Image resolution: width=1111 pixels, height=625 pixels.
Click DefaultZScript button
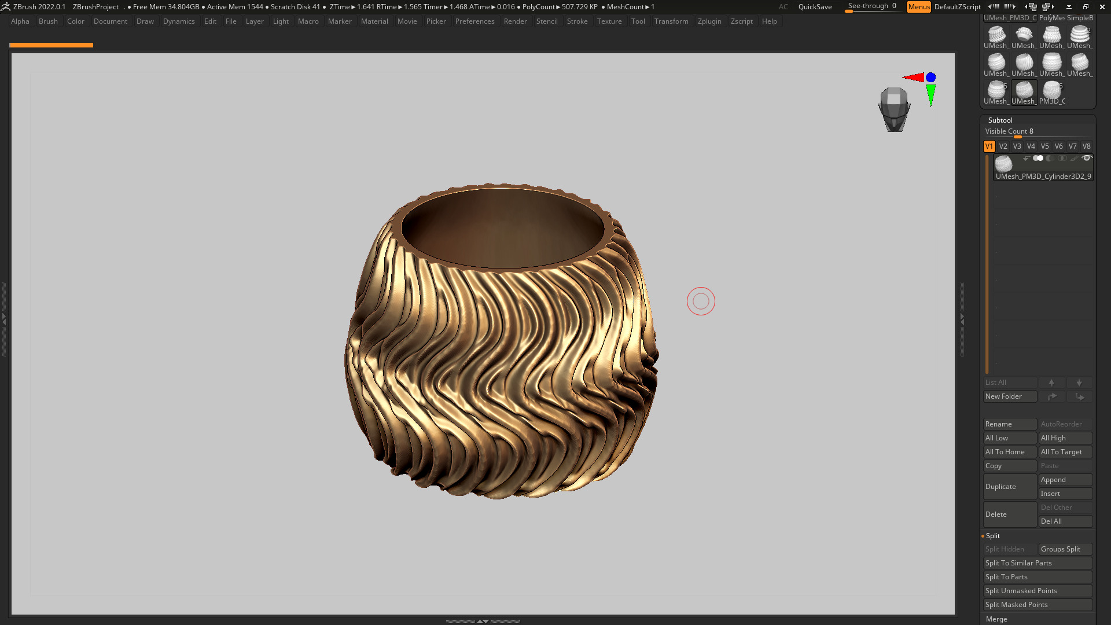click(x=957, y=7)
